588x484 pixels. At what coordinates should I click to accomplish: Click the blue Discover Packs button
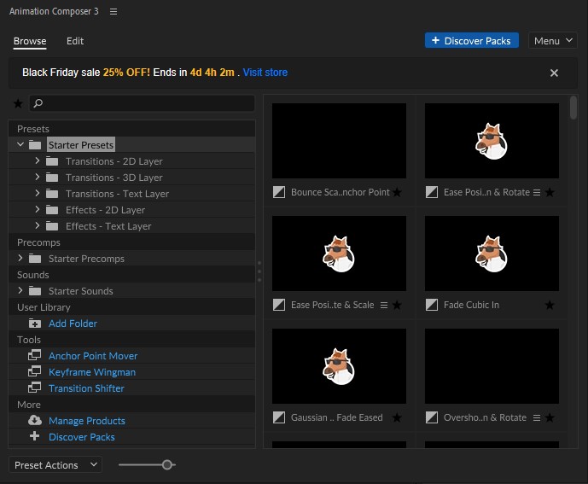472,40
